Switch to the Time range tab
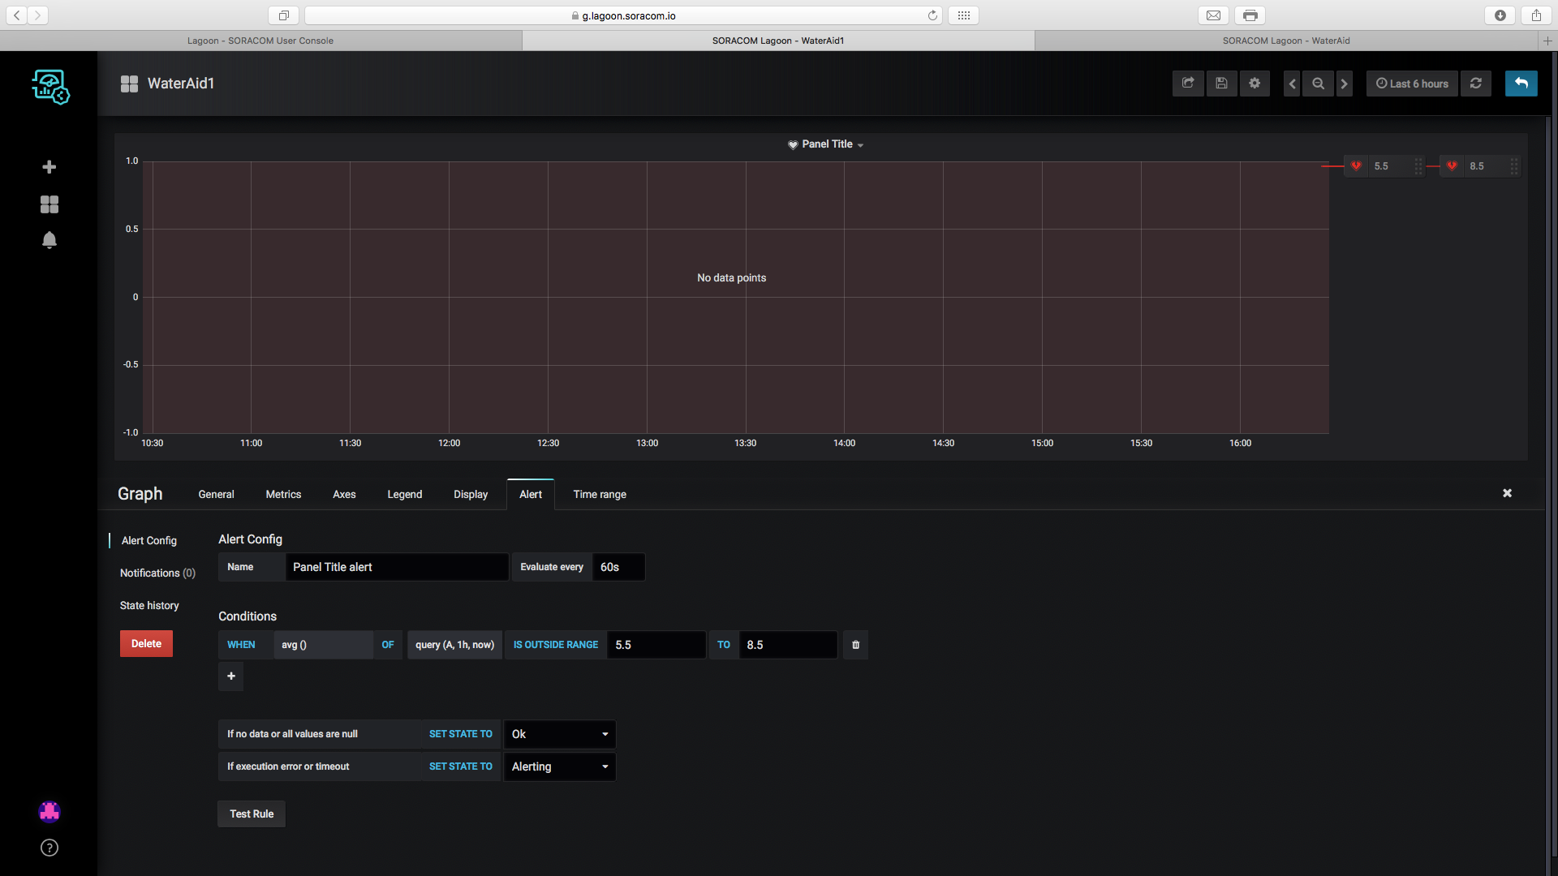 coord(600,494)
